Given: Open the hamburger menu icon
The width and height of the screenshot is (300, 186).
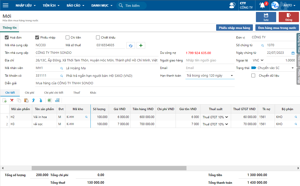Looking at the screenshot, I should (5, 5).
